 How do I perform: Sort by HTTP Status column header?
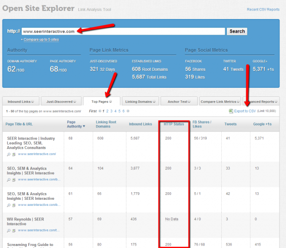(x=174, y=124)
